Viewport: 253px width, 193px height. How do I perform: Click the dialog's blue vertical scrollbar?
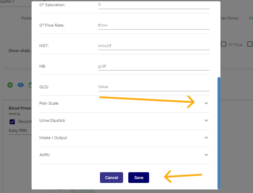click(x=219, y=133)
